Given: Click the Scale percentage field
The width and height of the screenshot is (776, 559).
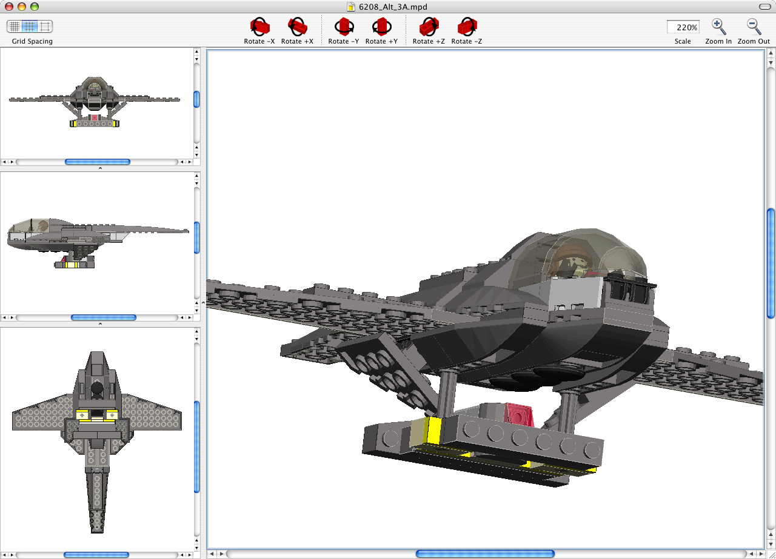Looking at the screenshot, I should click(x=683, y=27).
